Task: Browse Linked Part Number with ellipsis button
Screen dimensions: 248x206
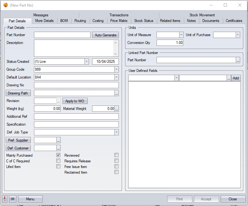Action: click(x=238, y=60)
